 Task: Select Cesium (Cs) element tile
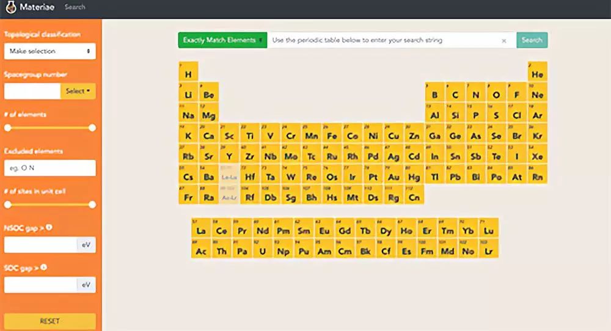click(188, 174)
